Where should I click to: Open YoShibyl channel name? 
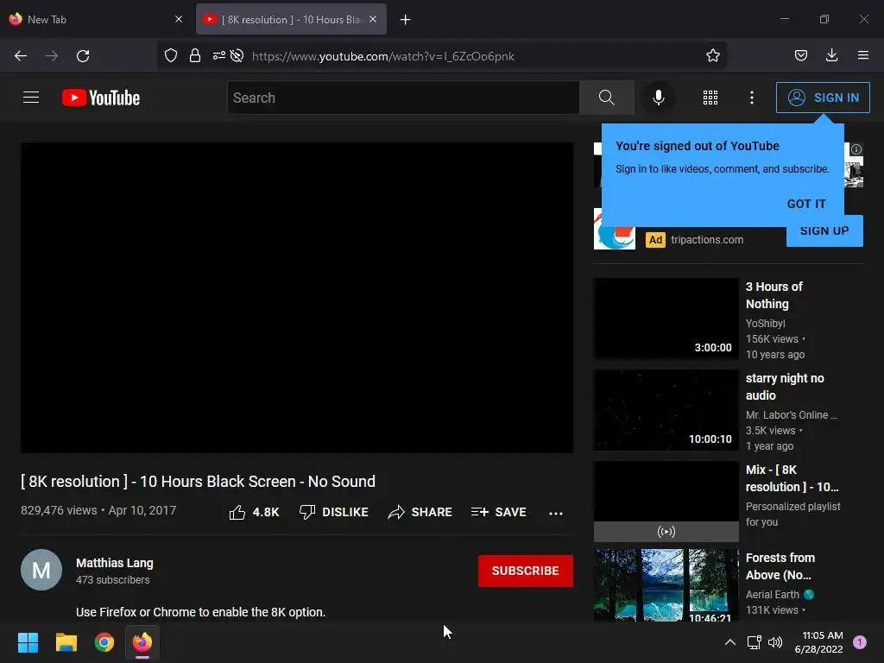[x=765, y=323]
